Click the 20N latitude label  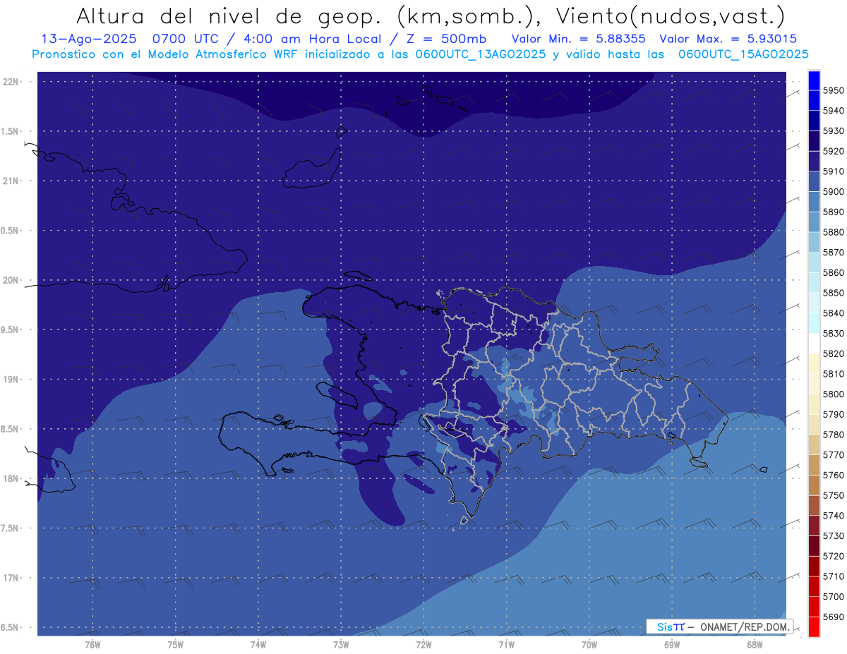[11, 280]
